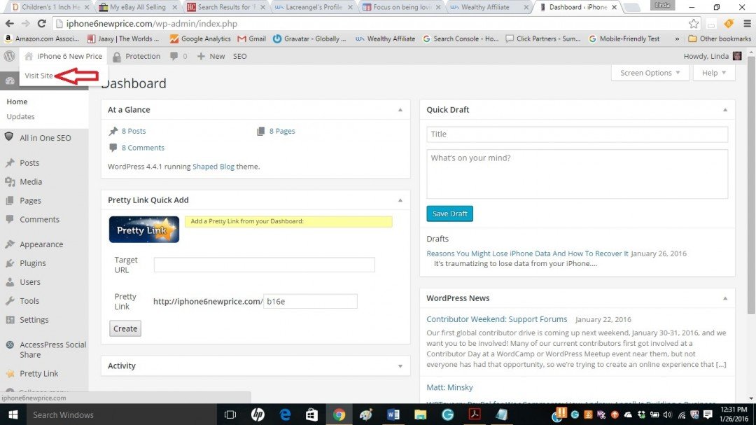Image resolution: width=756 pixels, height=425 pixels.
Task: Collapse the Quick Draft widget
Action: click(724, 110)
